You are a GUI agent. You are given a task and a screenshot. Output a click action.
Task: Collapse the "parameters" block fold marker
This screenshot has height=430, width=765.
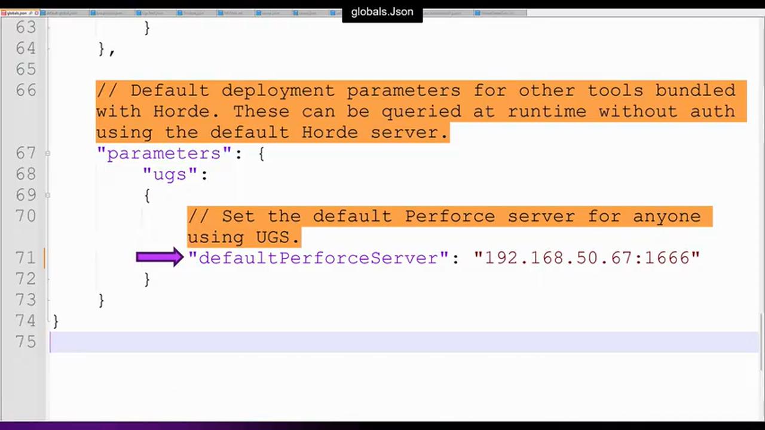[47, 153]
